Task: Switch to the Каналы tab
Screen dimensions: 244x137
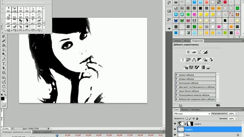Action: pos(185,110)
